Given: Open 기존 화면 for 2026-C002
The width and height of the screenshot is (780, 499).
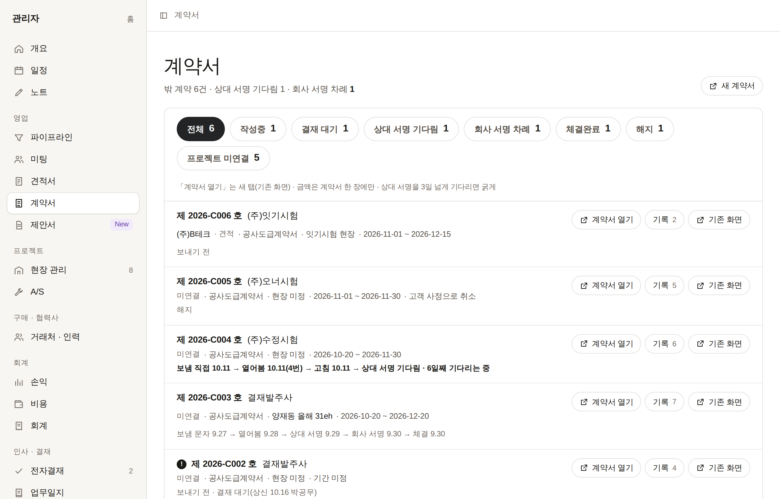Looking at the screenshot, I should point(719,468).
